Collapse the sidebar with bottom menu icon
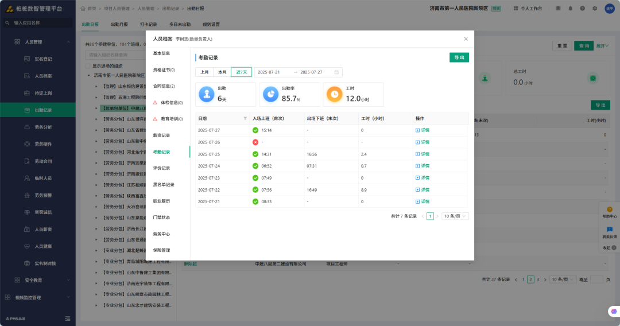 click(x=68, y=319)
